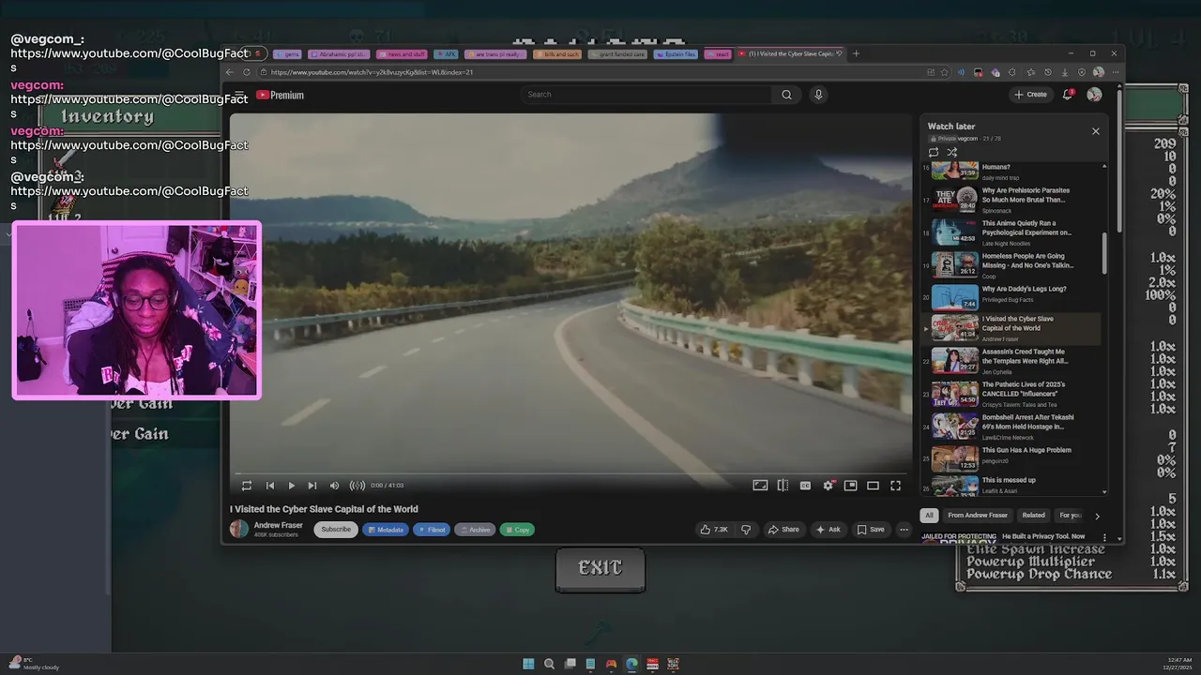The width and height of the screenshot is (1201, 675).
Task: Select 'From Andrew Fraser' filter chip
Action: tap(978, 516)
